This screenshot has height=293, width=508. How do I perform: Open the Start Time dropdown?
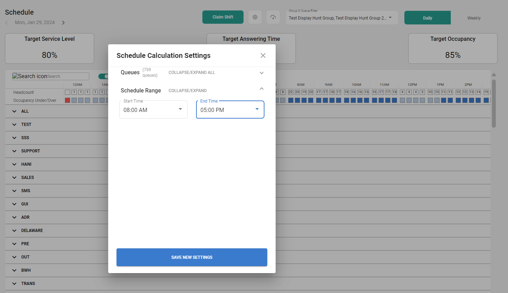154,110
